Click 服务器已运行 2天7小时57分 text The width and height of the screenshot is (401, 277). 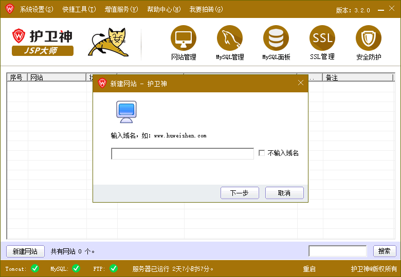173,269
